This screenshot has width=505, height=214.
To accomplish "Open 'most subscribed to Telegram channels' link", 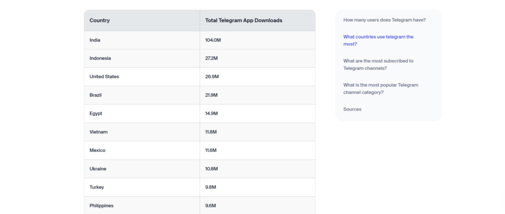I will [378, 65].
